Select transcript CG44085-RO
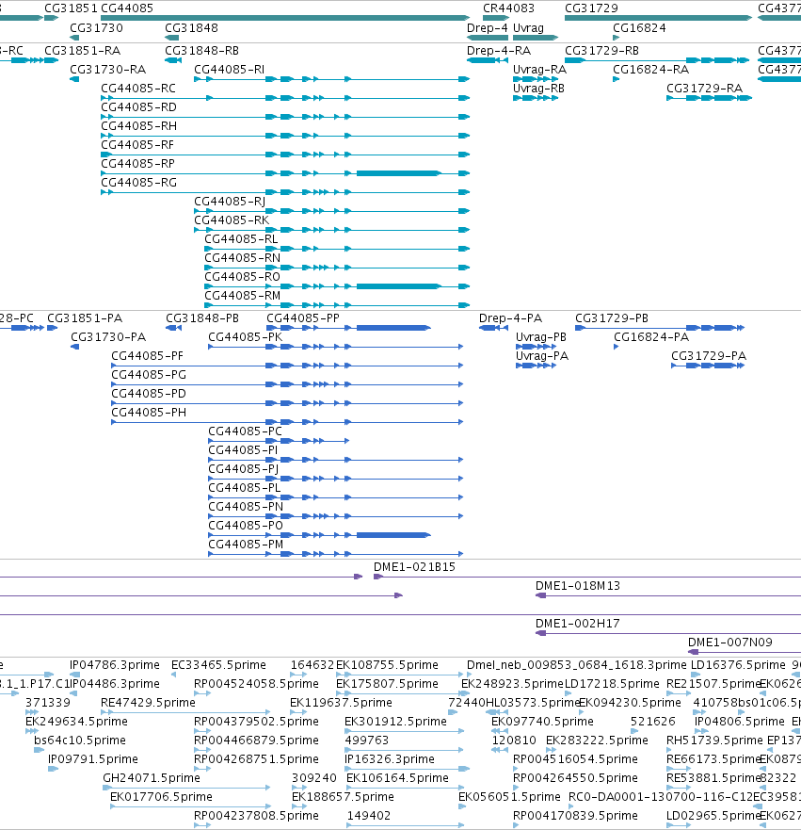The width and height of the screenshot is (801, 830). pos(243,277)
